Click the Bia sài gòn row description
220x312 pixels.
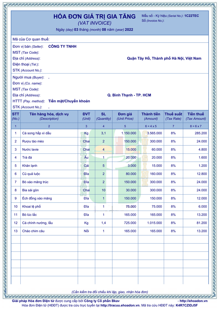[x=31, y=190]
